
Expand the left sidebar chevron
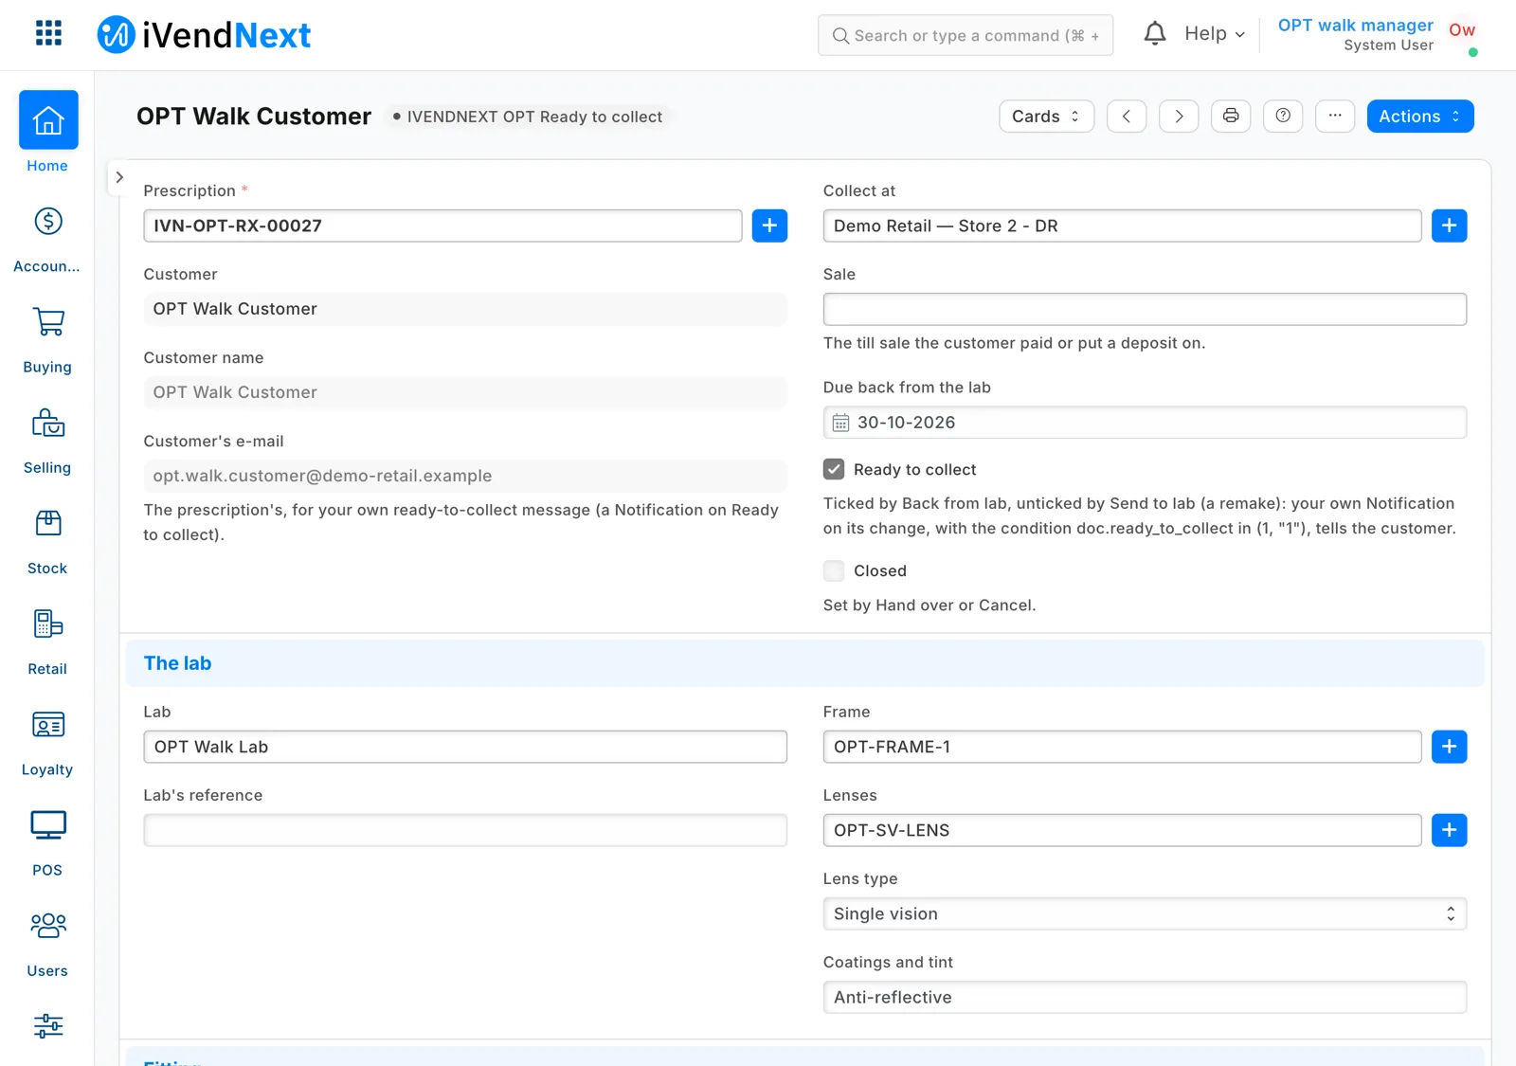[x=119, y=177]
